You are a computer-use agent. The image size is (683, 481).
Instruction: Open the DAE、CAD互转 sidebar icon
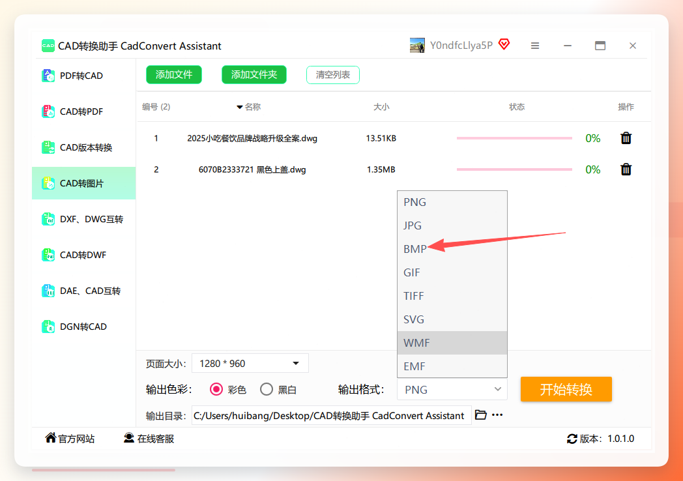point(48,291)
